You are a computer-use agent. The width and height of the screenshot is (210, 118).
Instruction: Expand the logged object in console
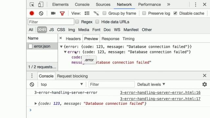pos(36,104)
